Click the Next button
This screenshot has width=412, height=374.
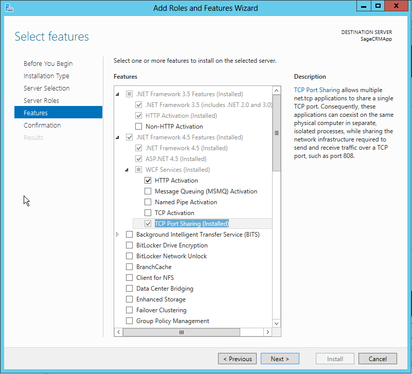point(280,359)
